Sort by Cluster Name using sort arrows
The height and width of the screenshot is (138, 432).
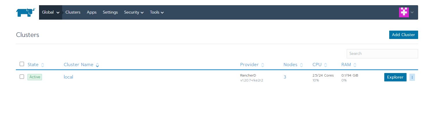pos(97,65)
